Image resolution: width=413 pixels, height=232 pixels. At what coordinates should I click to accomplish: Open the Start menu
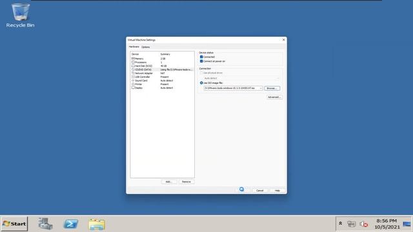[14, 224]
